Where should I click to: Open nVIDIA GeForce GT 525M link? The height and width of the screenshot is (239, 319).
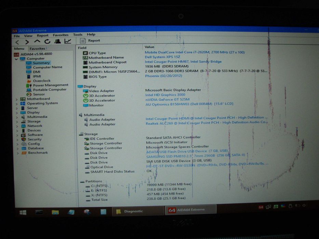167,100
